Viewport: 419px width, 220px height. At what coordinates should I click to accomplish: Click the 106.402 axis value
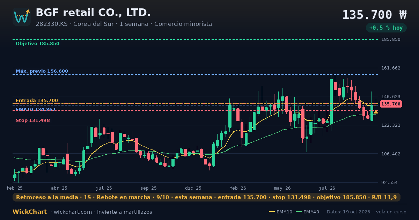(391, 154)
